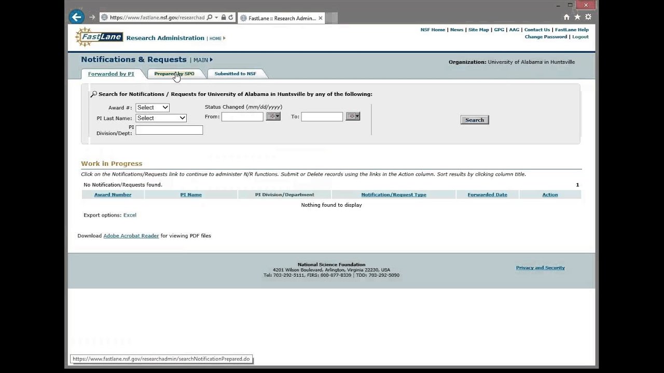The image size is (664, 373).
Task: Click the 'No Notification/Requests found.' text
Action: 123,185
